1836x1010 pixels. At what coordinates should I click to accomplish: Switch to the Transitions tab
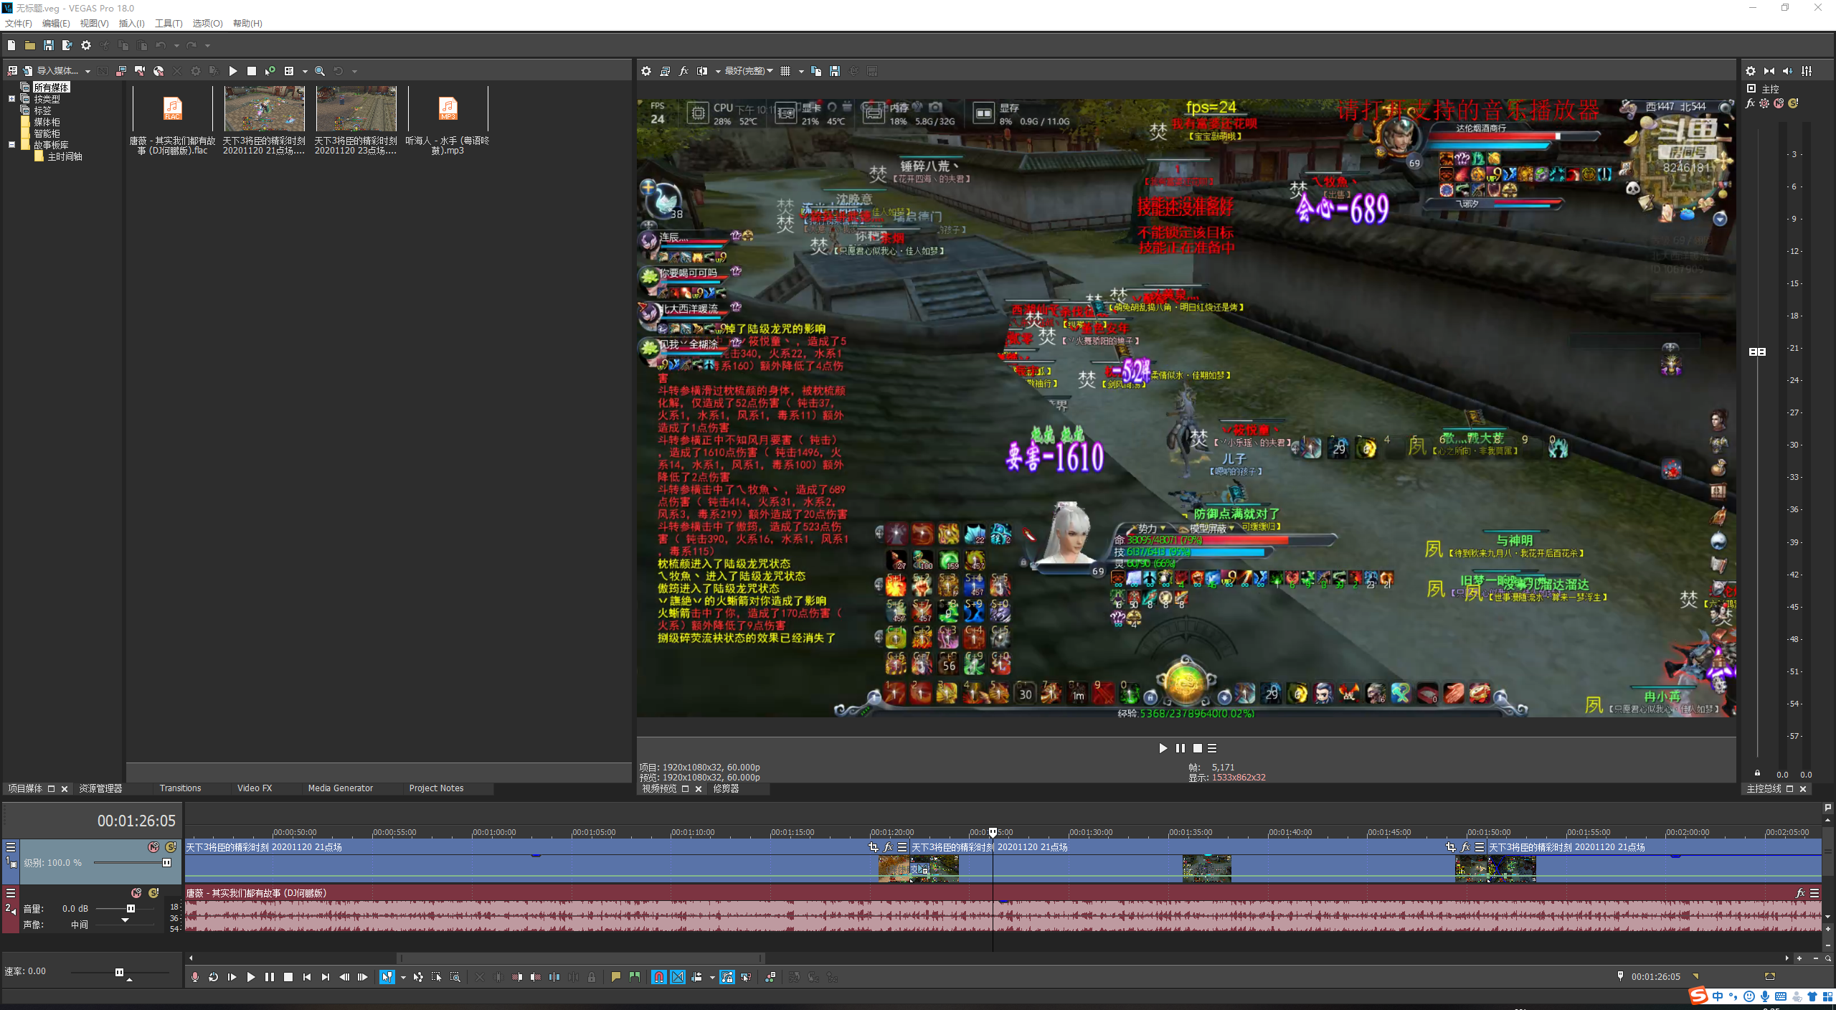click(x=180, y=788)
